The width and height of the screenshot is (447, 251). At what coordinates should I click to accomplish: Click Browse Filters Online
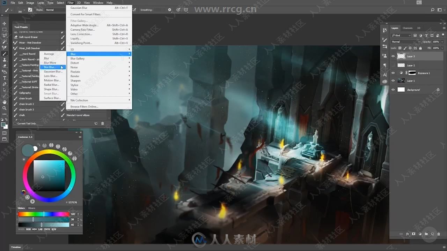[99, 107]
